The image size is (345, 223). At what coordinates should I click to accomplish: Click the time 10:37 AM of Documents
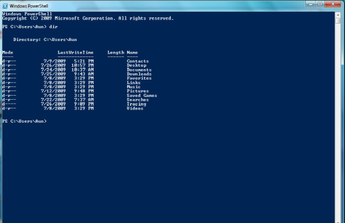pos(82,70)
